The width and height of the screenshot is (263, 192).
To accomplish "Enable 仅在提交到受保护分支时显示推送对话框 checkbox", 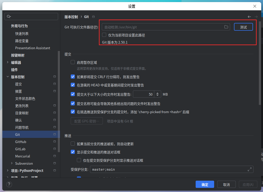I will pos(79,160).
